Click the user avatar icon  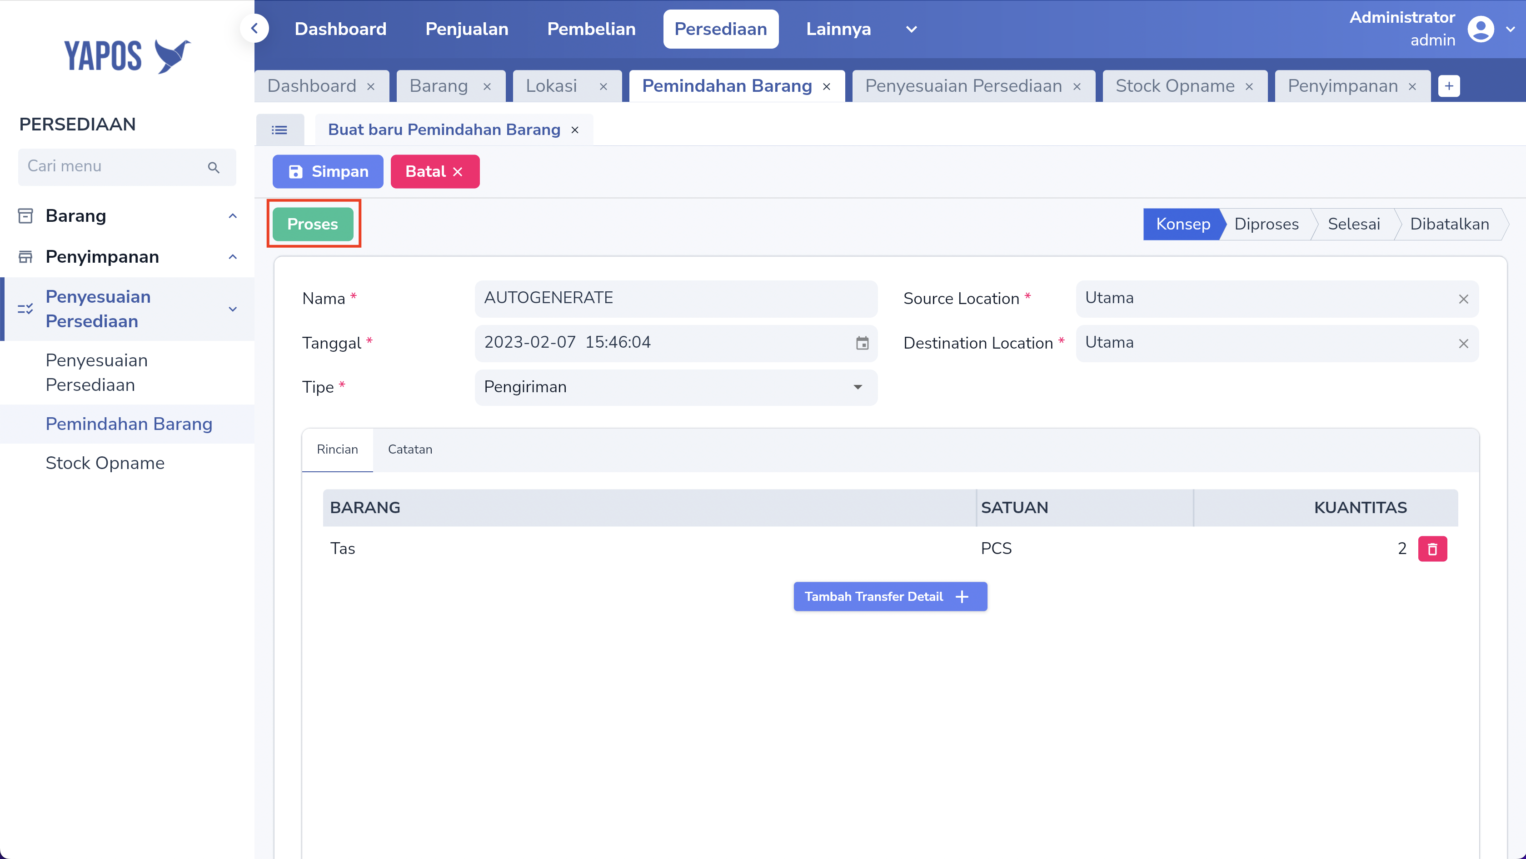tap(1481, 29)
